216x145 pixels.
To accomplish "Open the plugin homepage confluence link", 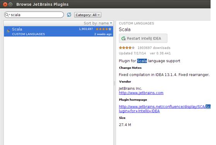I will pos(165,109).
